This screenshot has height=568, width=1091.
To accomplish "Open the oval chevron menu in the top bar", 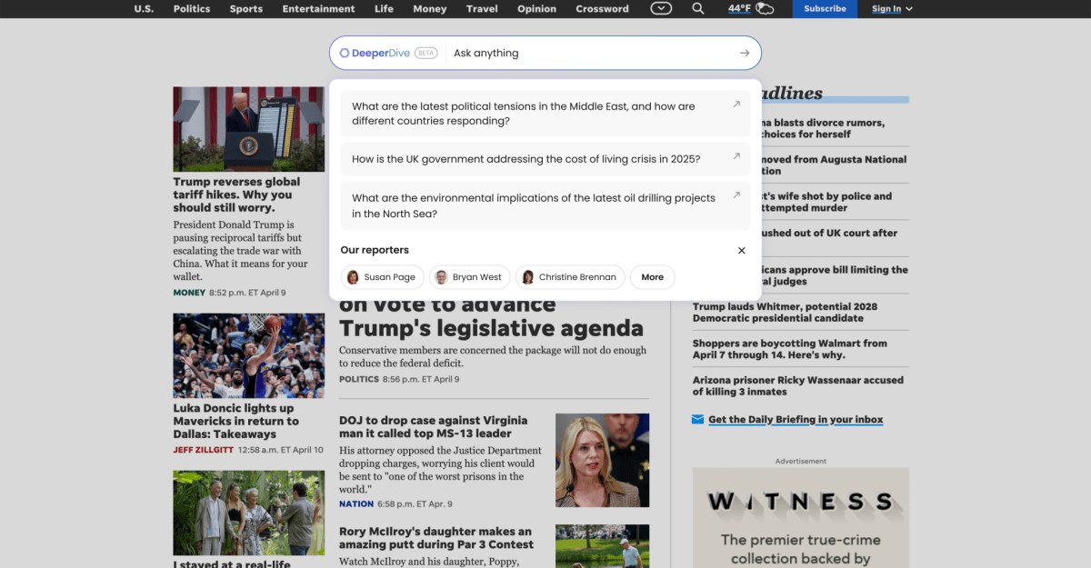I will (661, 8).
